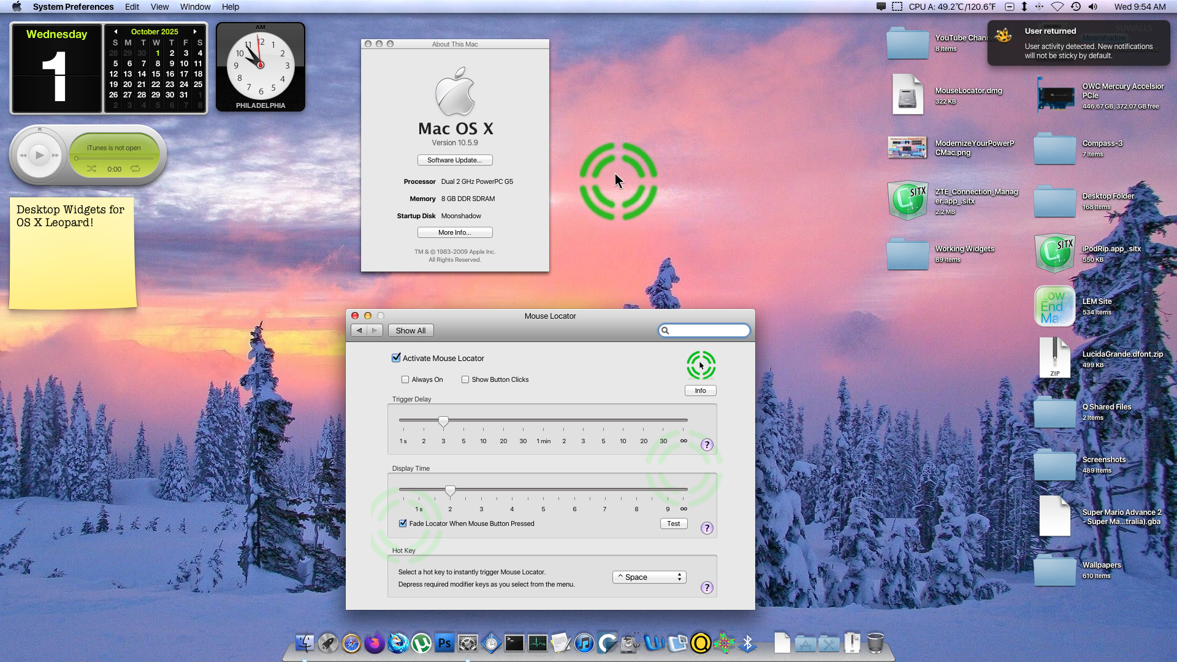Open iTunes in the Dock

click(x=584, y=643)
